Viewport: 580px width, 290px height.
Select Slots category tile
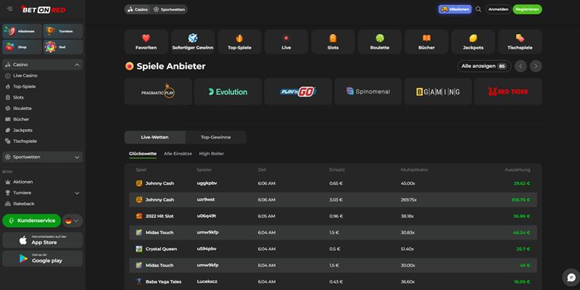click(333, 42)
